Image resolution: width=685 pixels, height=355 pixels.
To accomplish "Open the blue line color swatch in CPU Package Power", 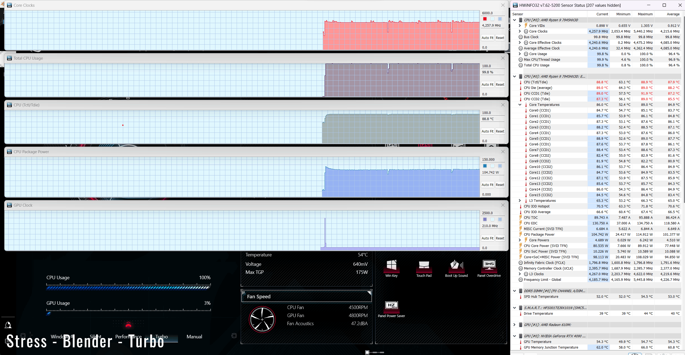I will (485, 166).
